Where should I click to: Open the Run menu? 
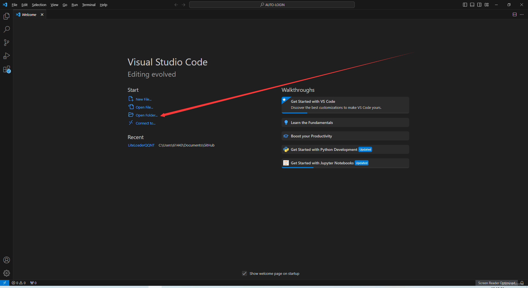click(75, 5)
